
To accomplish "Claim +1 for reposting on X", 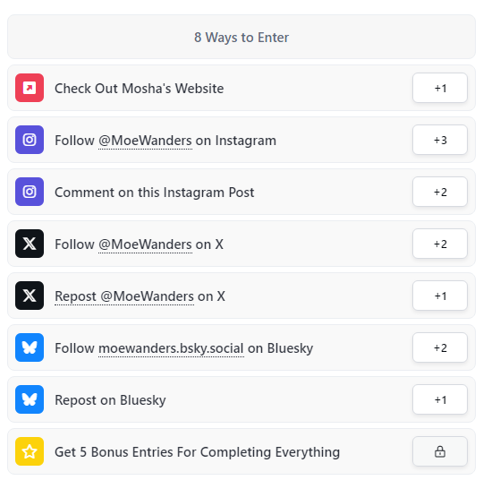I will coord(440,296).
